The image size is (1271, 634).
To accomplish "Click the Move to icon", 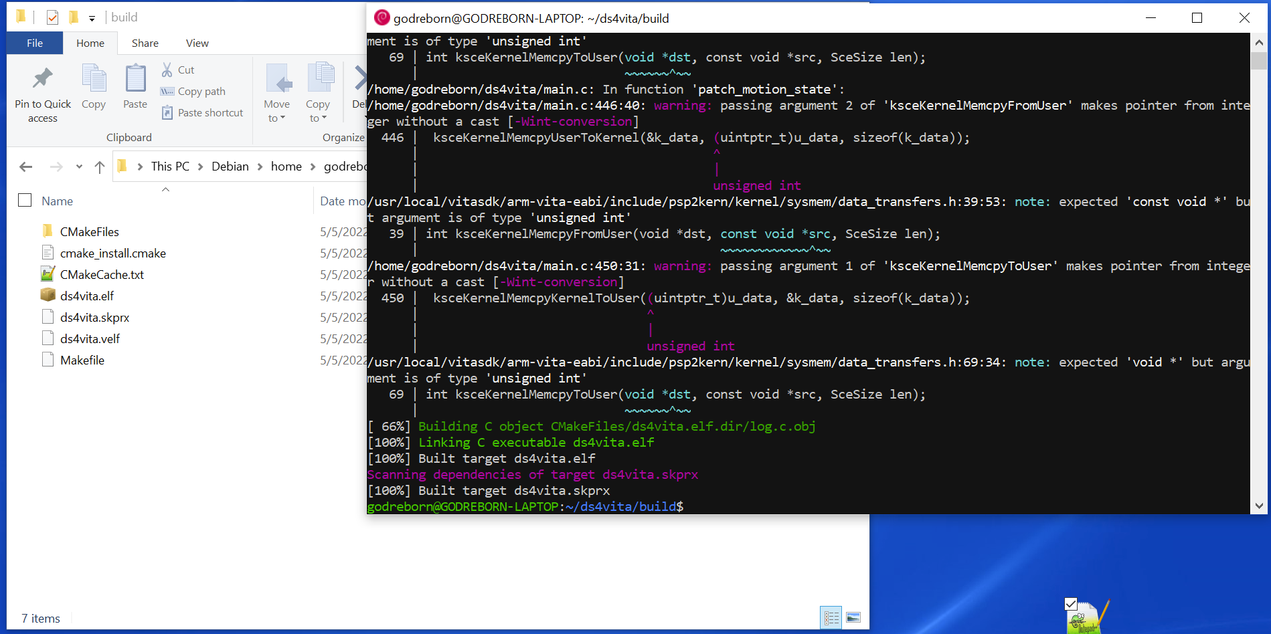I will (277, 78).
